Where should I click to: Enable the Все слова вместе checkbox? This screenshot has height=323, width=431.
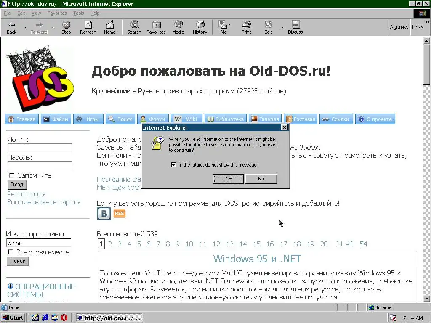11,252
